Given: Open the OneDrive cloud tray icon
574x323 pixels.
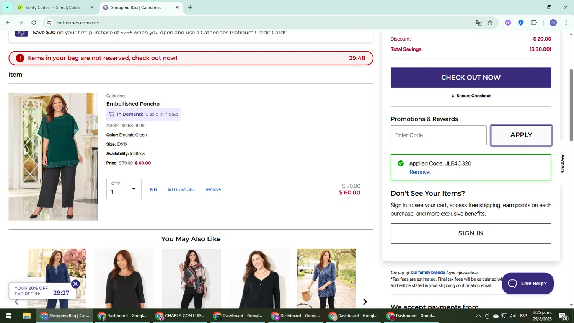Looking at the screenshot, I should coord(496,316).
